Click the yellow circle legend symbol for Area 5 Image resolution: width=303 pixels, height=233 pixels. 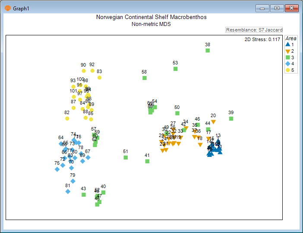[x=287, y=70]
